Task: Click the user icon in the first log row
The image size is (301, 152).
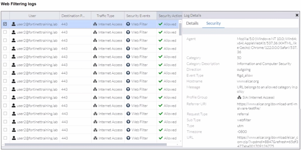Action: (13, 24)
